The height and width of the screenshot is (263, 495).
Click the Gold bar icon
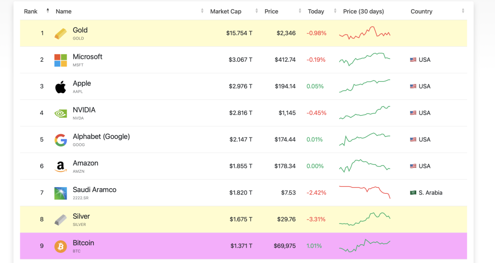pyautogui.click(x=60, y=34)
